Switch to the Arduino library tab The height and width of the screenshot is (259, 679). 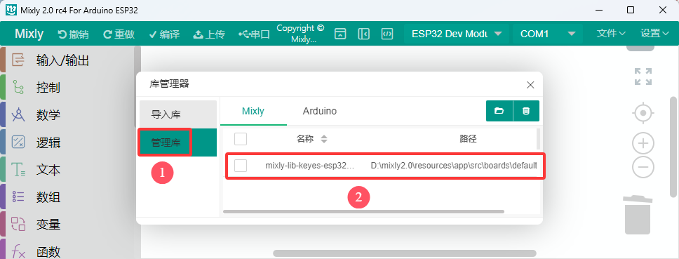(320, 112)
